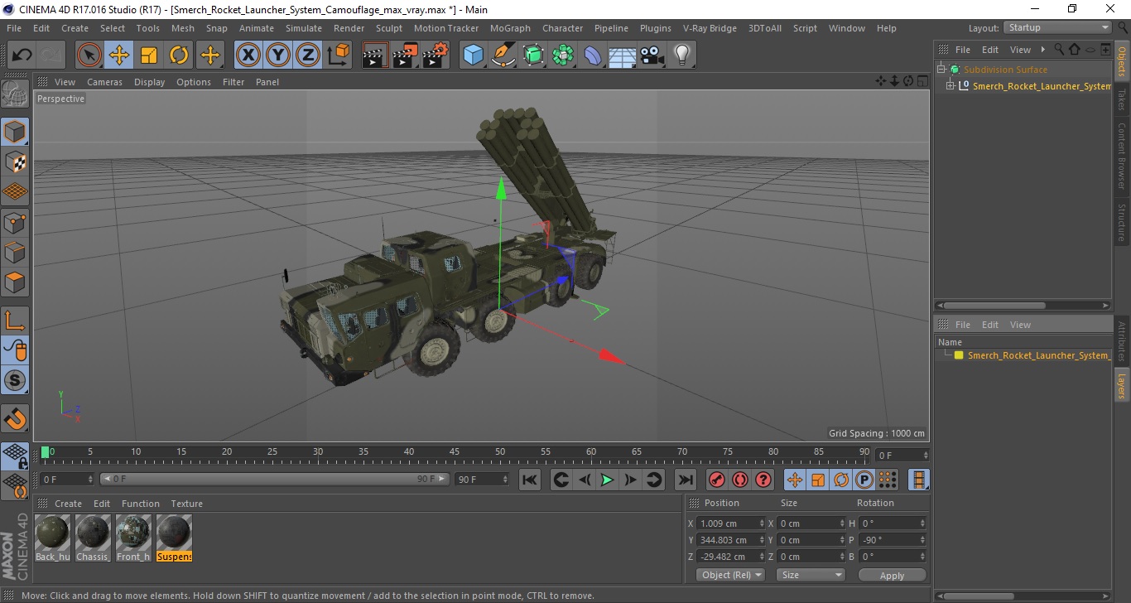Expand the Subdivision Surface tree item
The height and width of the screenshot is (603, 1131).
tap(941, 70)
